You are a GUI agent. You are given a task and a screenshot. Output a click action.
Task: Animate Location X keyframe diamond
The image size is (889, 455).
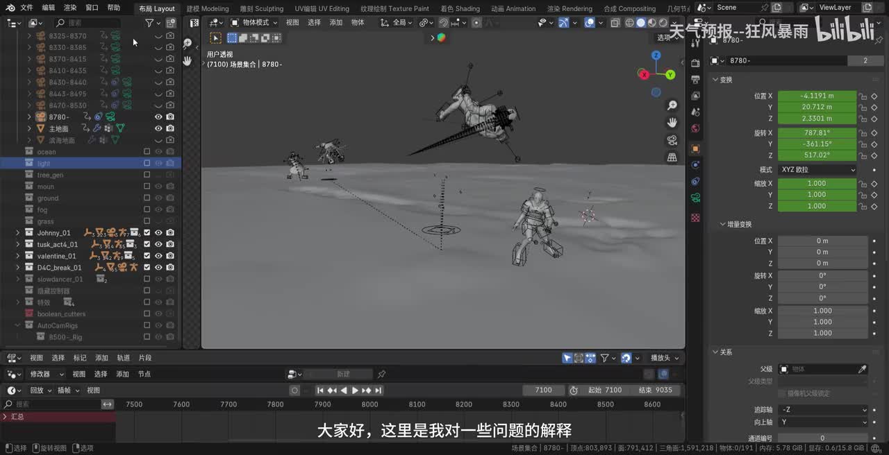click(874, 96)
